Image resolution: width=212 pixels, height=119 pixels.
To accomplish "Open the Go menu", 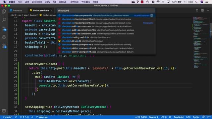I will 55,2.
